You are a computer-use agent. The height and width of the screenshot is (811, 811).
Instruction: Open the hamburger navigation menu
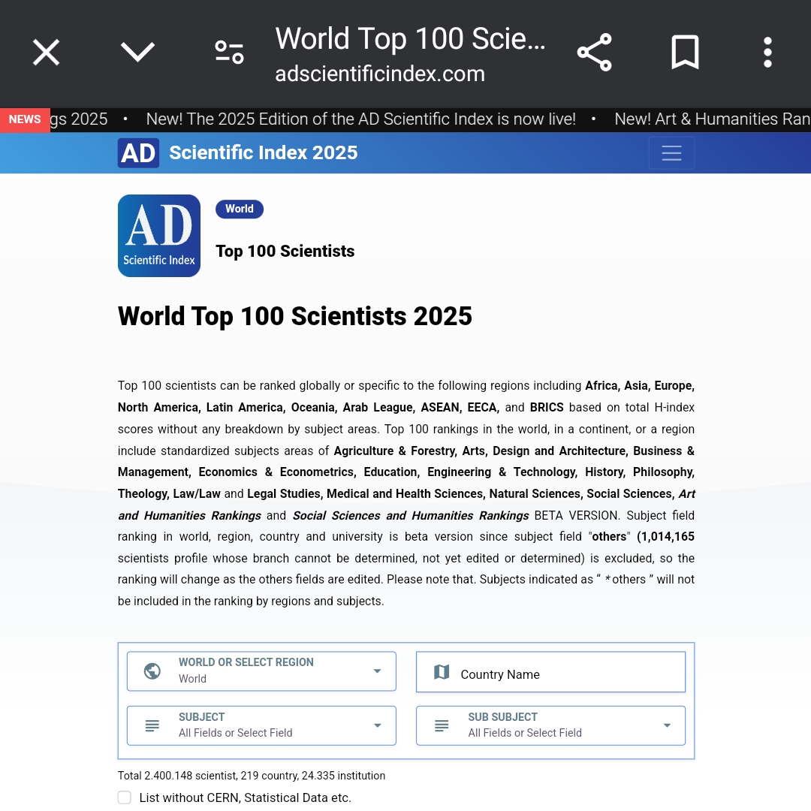[671, 153]
